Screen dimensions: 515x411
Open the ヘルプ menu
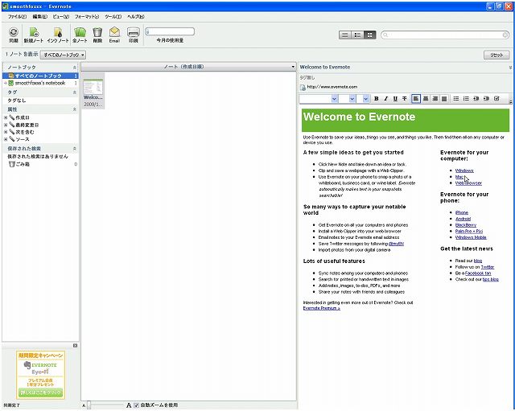point(136,16)
